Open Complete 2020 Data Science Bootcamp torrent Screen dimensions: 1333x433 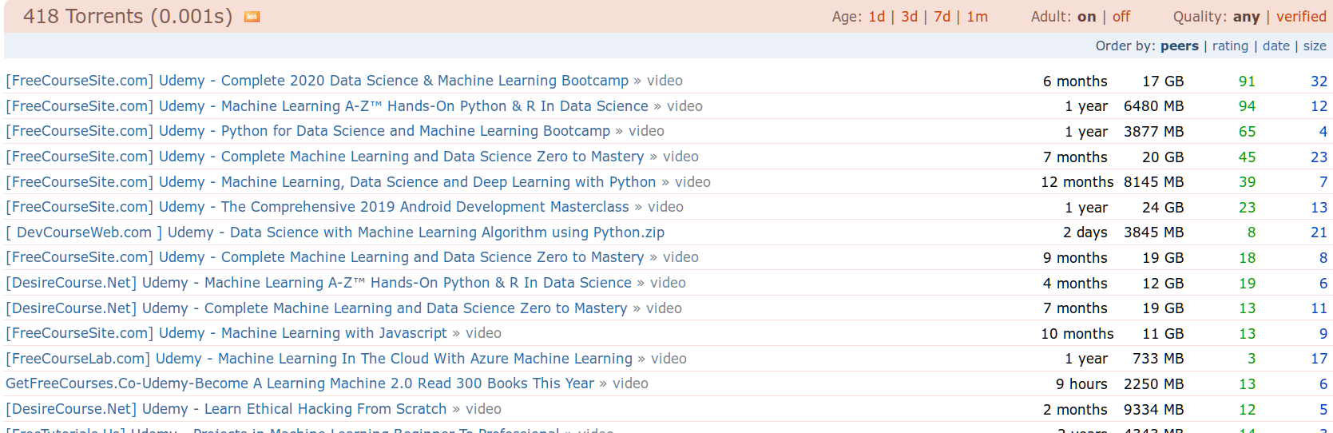317,81
